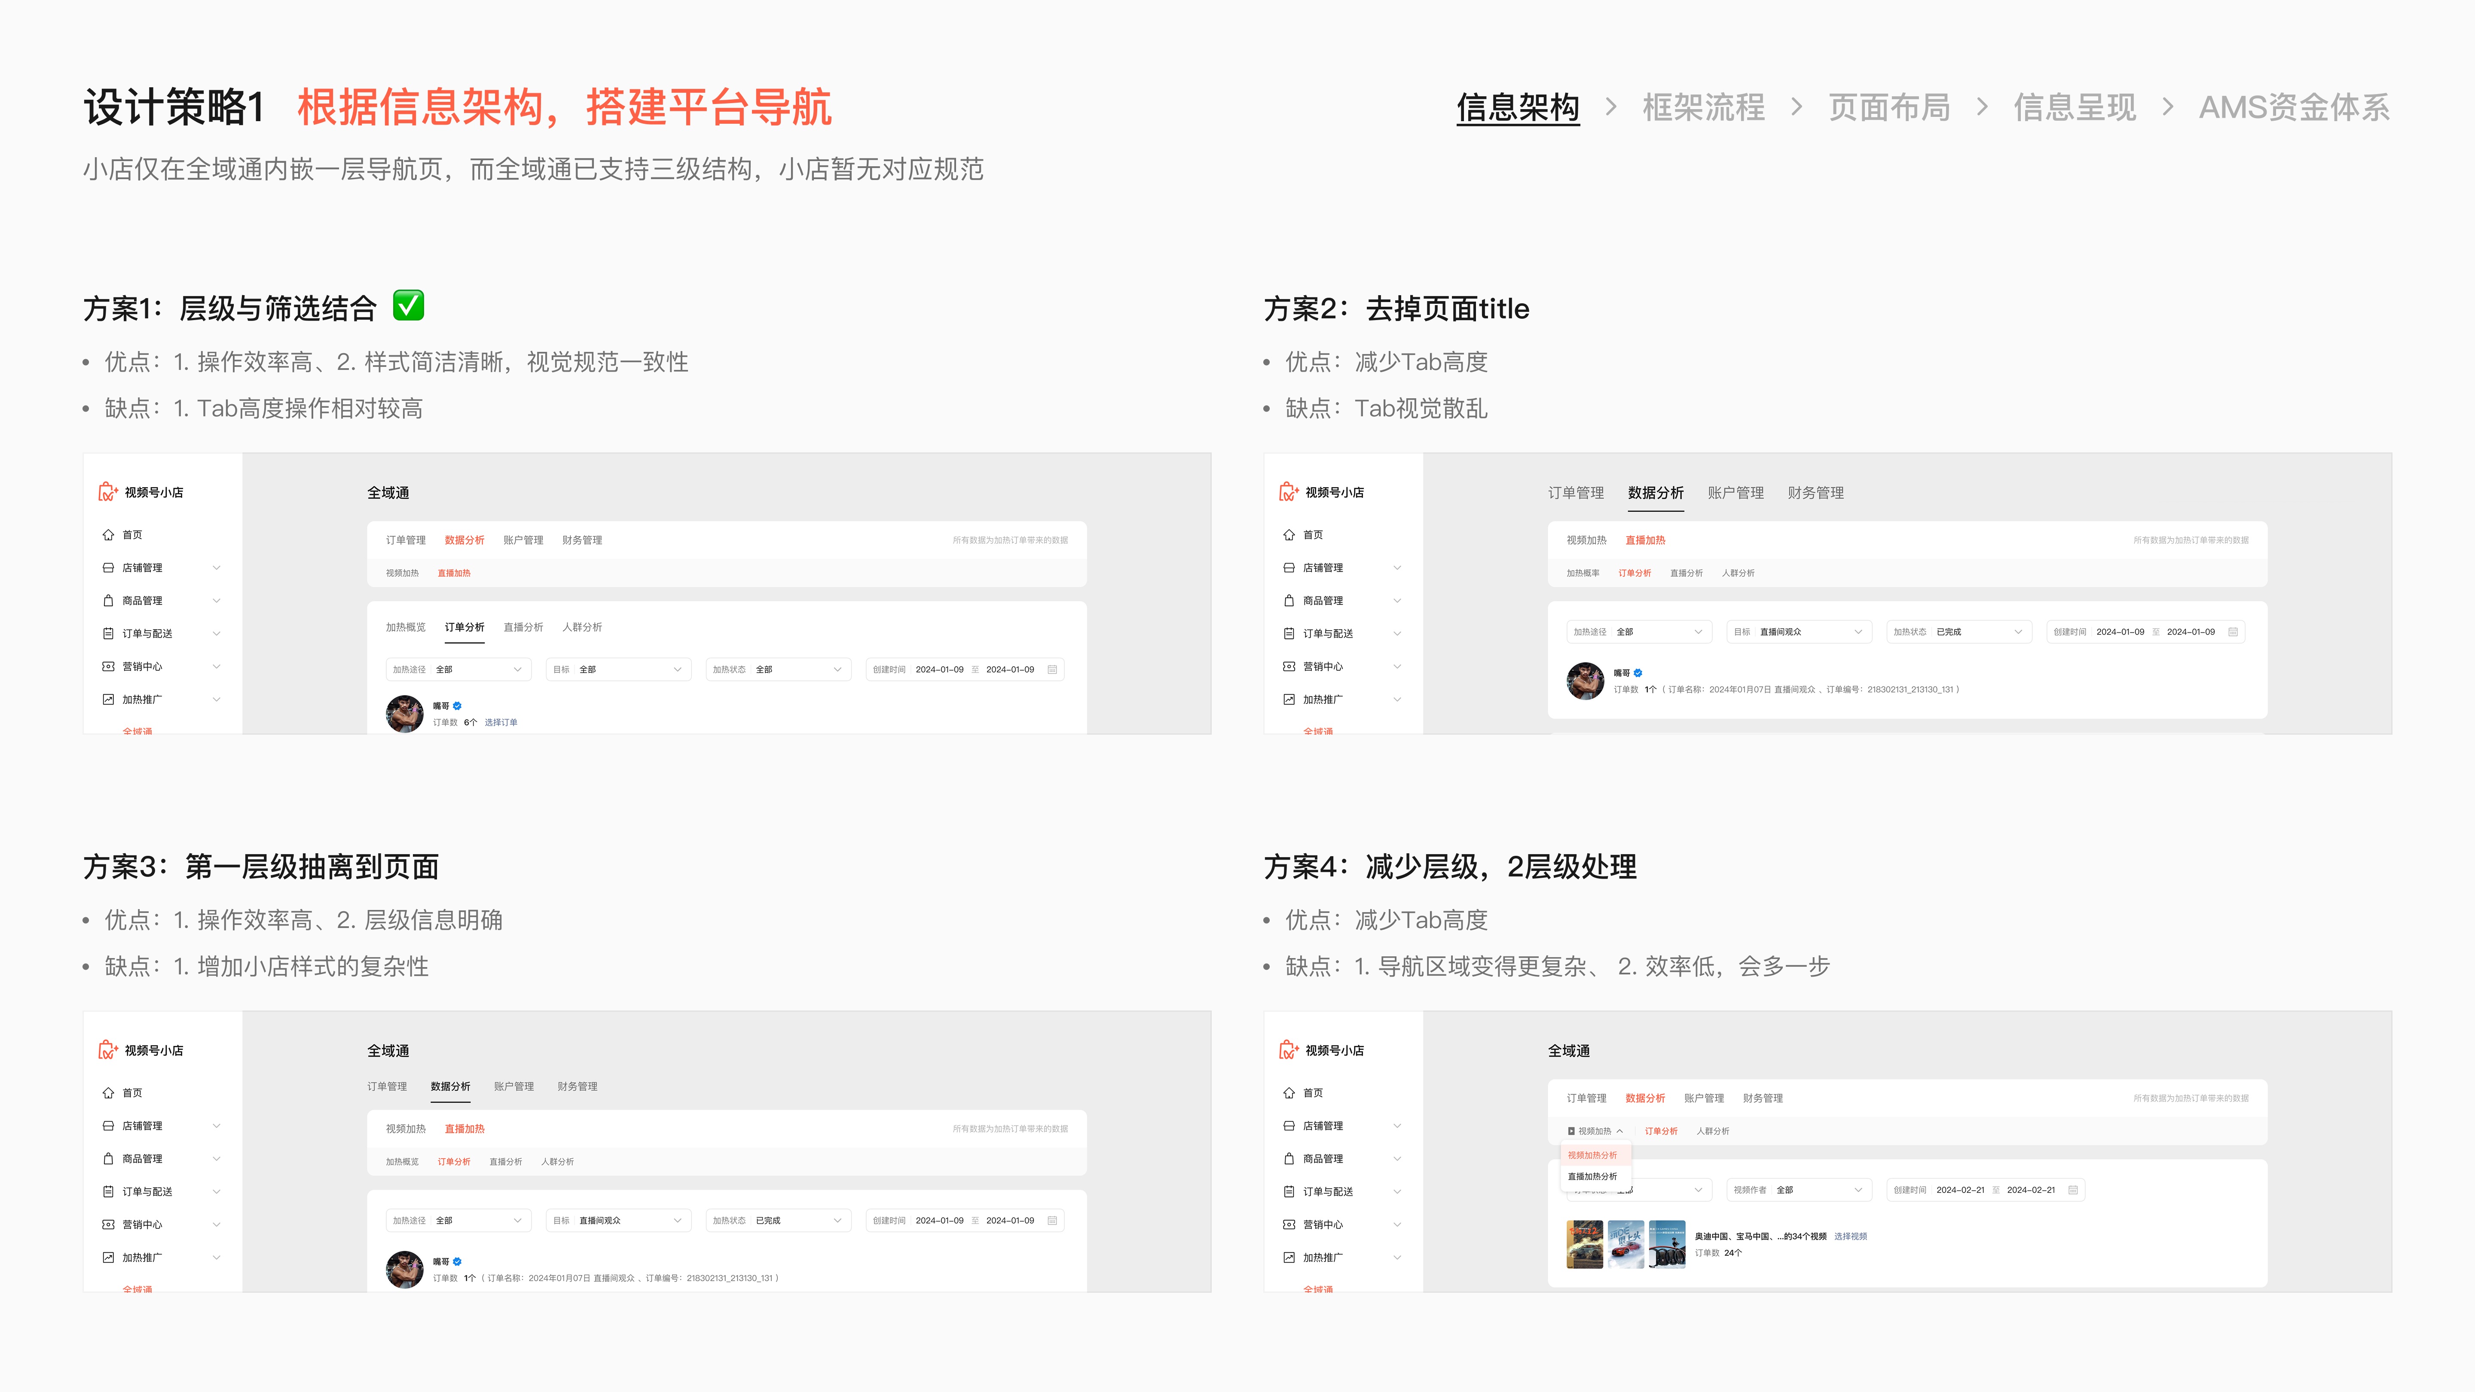The image size is (2475, 1392).
Task: Click the 创建时间 date field in 方案4
Action: [1986, 1190]
